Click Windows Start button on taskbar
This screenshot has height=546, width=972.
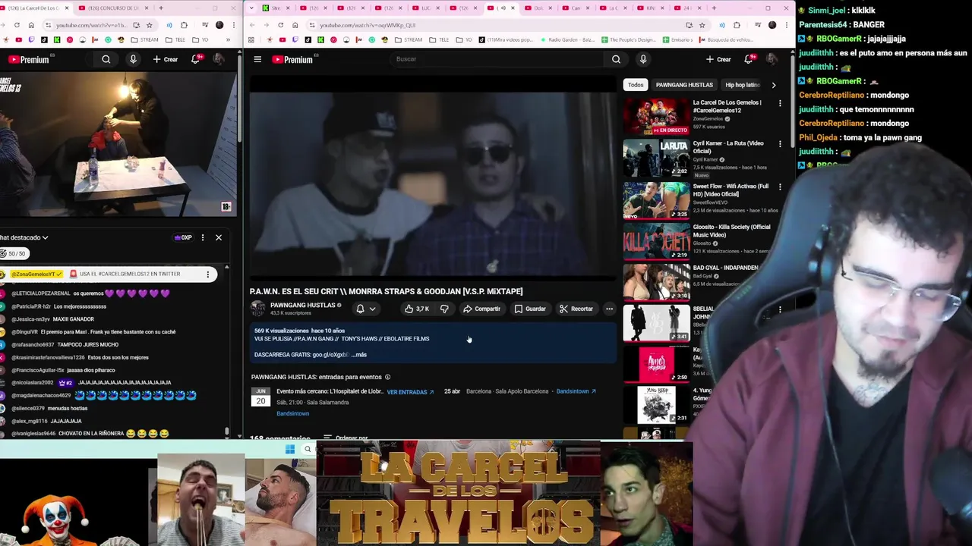[x=290, y=450]
